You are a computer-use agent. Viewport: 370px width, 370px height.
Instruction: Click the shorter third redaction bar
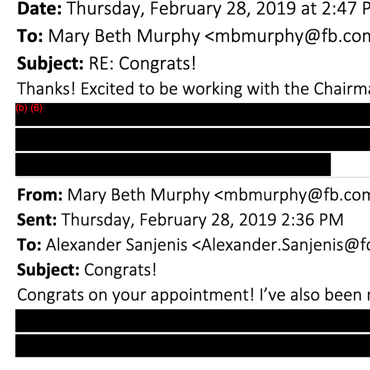173,164
